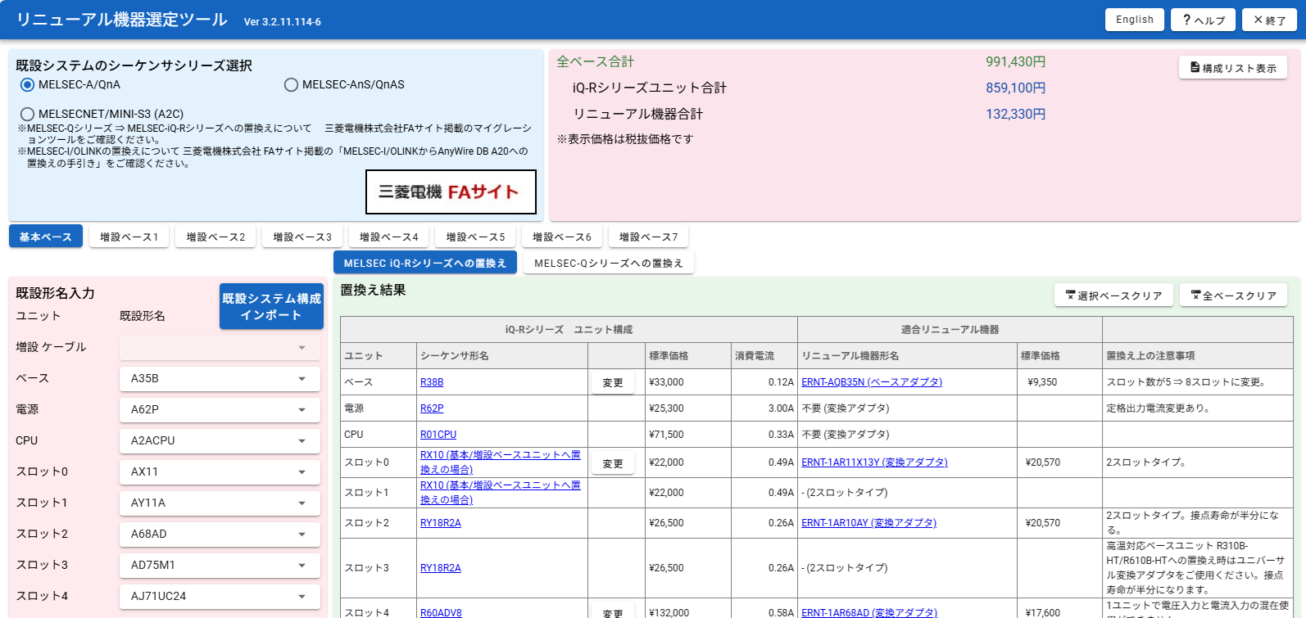This screenshot has height=618, width=1306.
Task: Switch to the 増設ベース3 tab
Action: (x=302, y=237)
